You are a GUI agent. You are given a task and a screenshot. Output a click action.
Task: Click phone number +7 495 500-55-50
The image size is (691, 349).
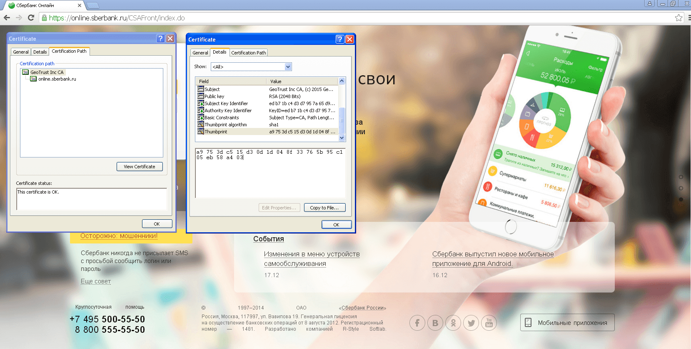[x=107, y=319]
